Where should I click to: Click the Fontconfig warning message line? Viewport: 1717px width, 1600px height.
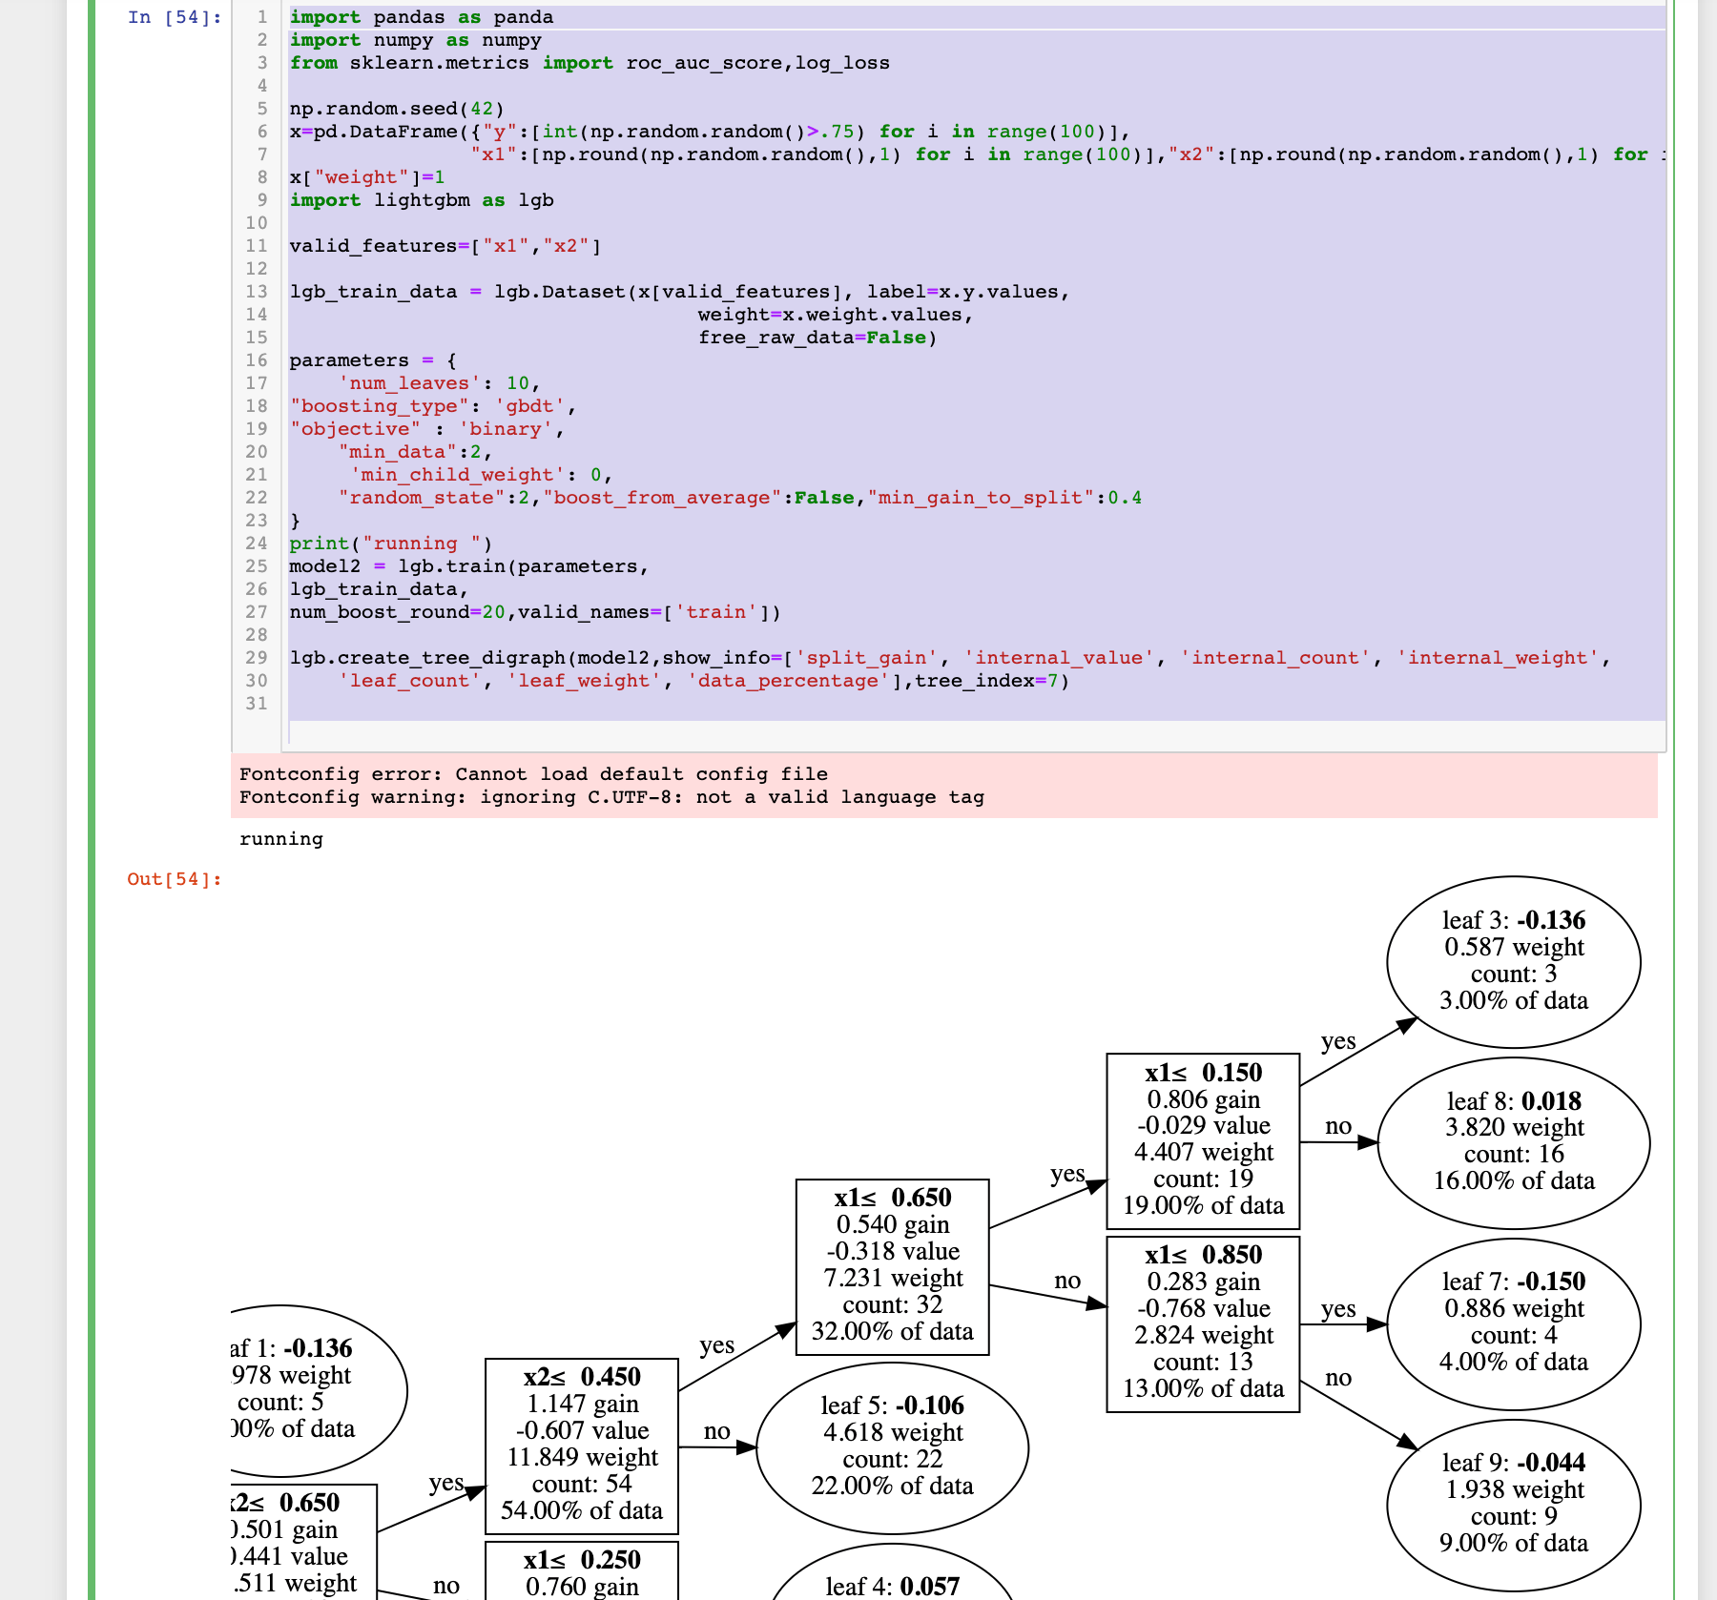pyautogui.click(x=611, y=797)
